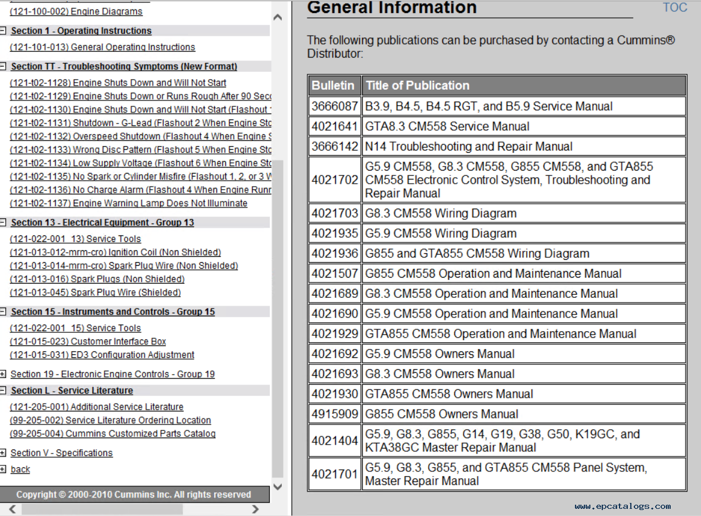Image resolution: width=701 pixels, height=516 pixels.
Task: Click sidebar scroll down arrow
Action: 278,486
